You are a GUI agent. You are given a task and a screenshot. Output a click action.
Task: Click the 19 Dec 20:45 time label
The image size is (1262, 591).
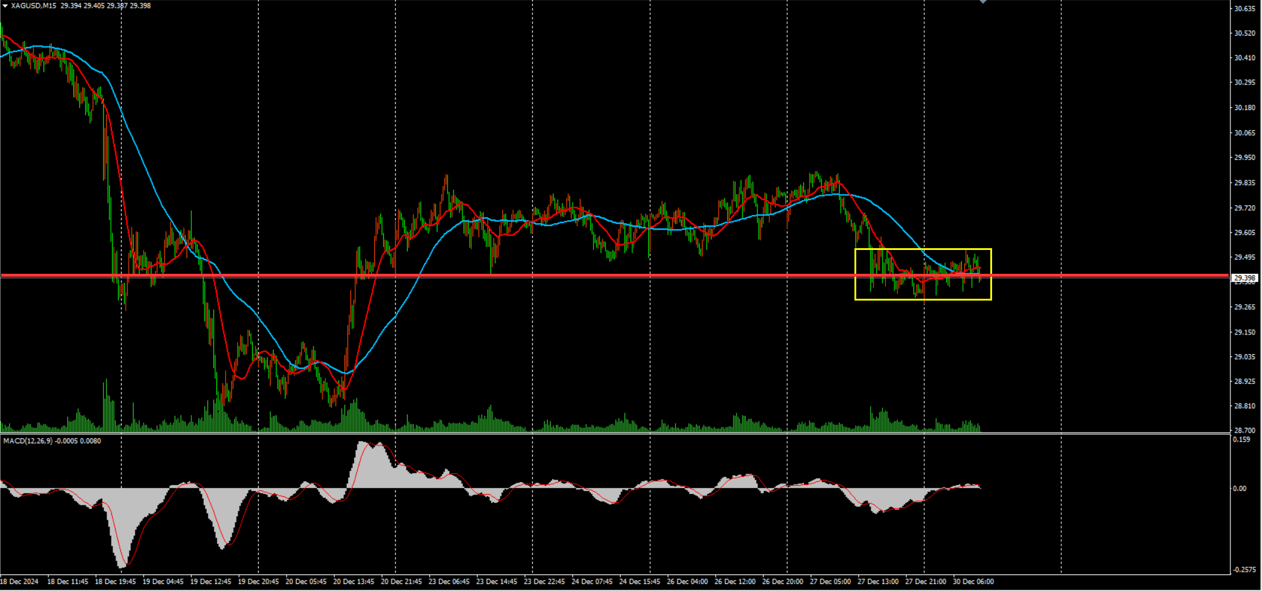pyautogui.click(x=258, y=582)
